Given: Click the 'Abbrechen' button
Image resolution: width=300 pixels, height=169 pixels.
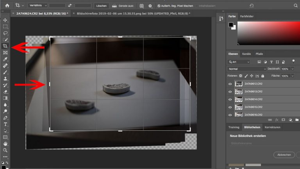Looking at the screenshot, I should tap(284, 155).
